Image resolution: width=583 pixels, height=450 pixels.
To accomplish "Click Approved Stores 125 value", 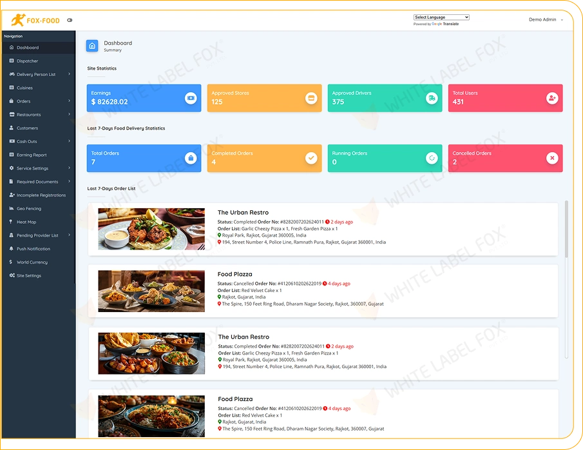I will (217, 102).
